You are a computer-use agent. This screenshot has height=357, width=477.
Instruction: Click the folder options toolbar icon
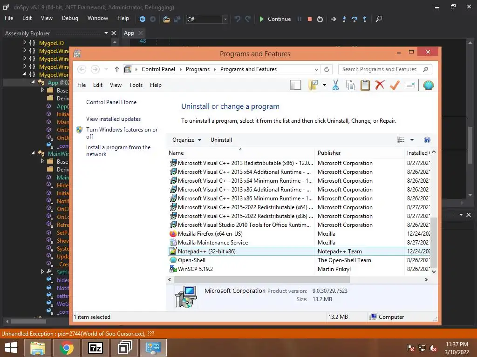click(313, 86)
